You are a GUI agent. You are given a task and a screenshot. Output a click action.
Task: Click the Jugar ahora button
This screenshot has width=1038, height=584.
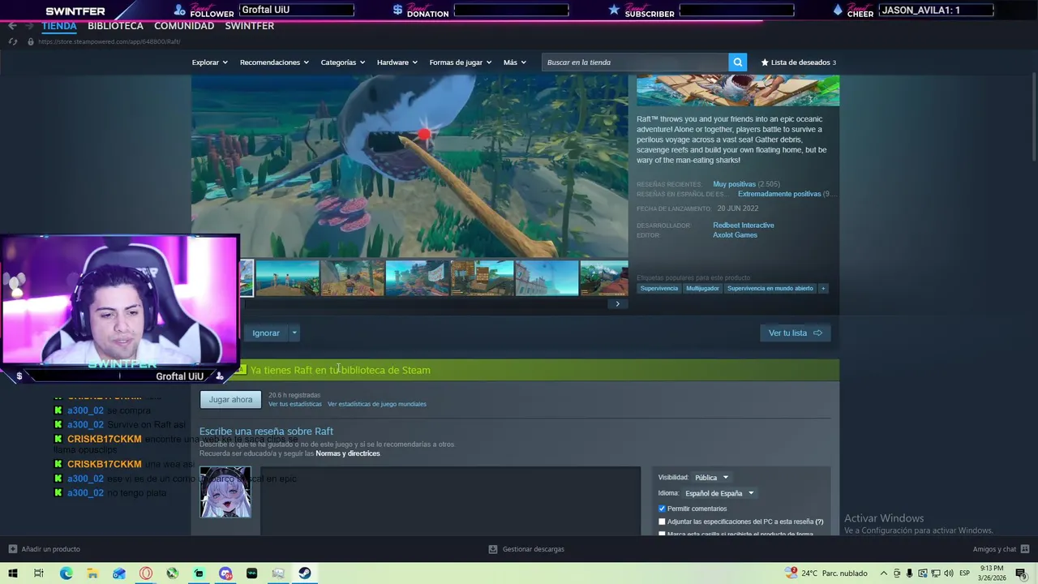click(230, 399)
